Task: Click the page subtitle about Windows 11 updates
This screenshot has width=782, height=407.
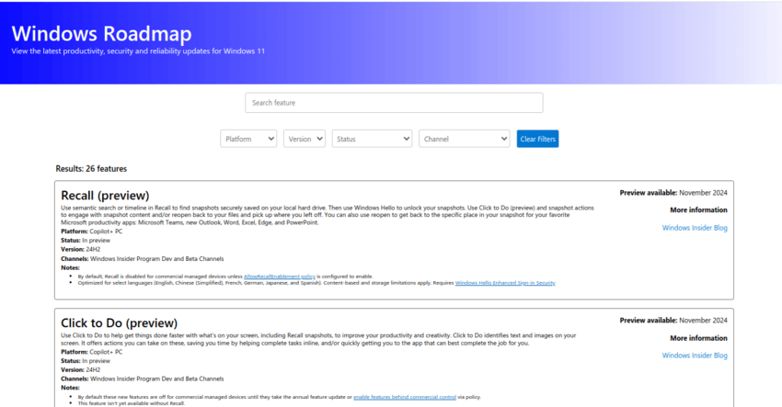Action: coord(138,51)
